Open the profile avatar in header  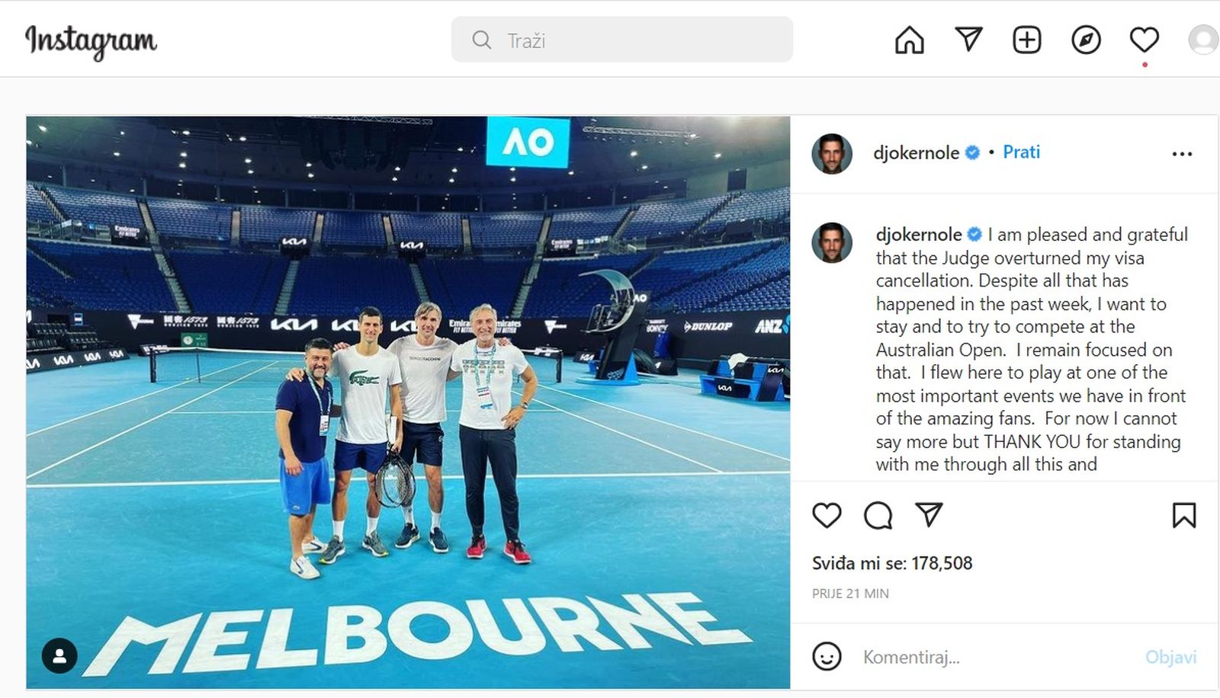1203,40
